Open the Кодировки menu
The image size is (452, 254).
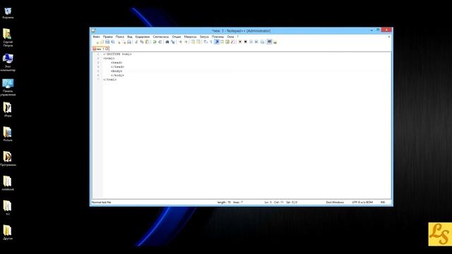pos(143,37)
